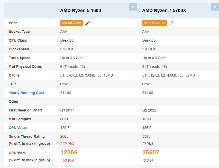Select the Q2 2022 value

pos(149,110)
